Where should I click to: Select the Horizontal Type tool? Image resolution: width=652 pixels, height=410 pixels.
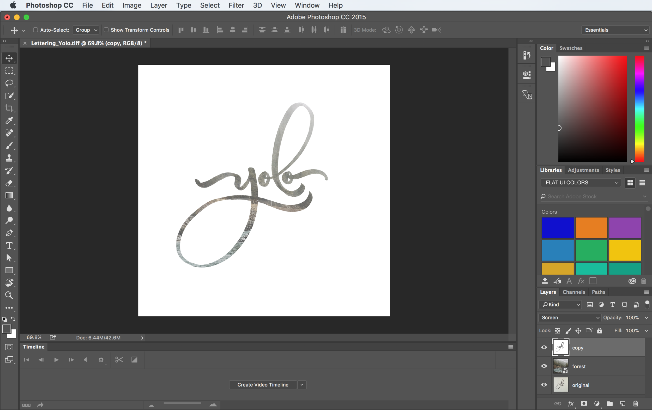pos(9,246)
